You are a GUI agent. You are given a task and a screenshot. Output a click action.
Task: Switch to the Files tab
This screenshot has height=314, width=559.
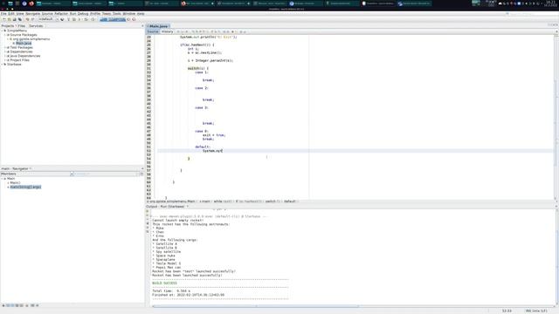point(21,26)
